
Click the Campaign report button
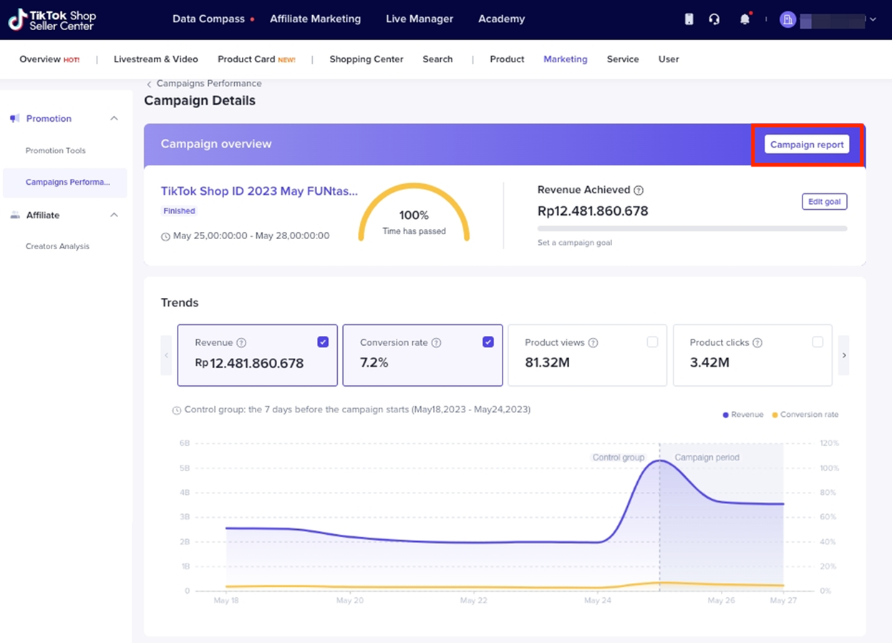point(807,145)
